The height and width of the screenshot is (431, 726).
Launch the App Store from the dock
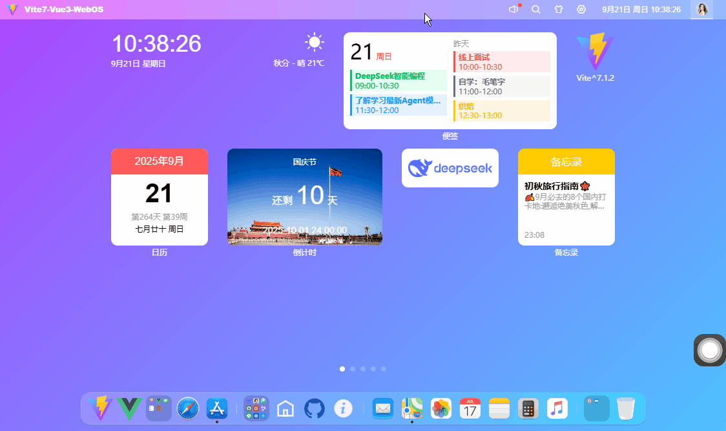[x=216, y=408]
